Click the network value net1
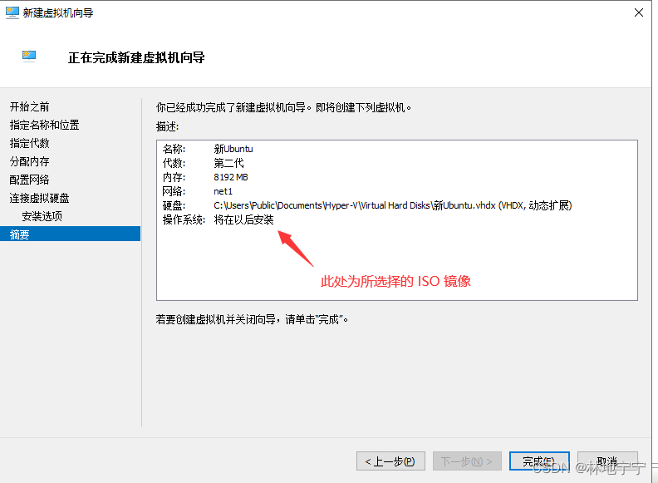Screen dimensions: 658x483 pos(223,191)
